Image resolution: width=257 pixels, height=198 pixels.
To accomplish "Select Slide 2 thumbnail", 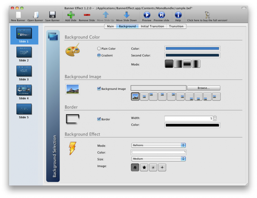I will click(x=24, y=52).
